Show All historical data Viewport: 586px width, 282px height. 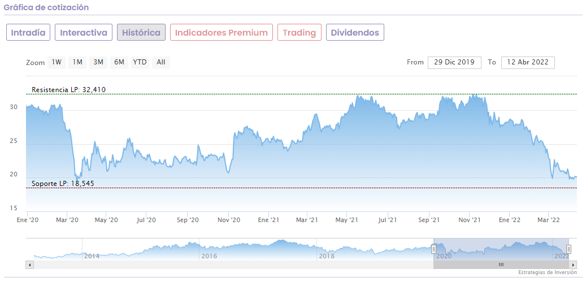[161, 62]
